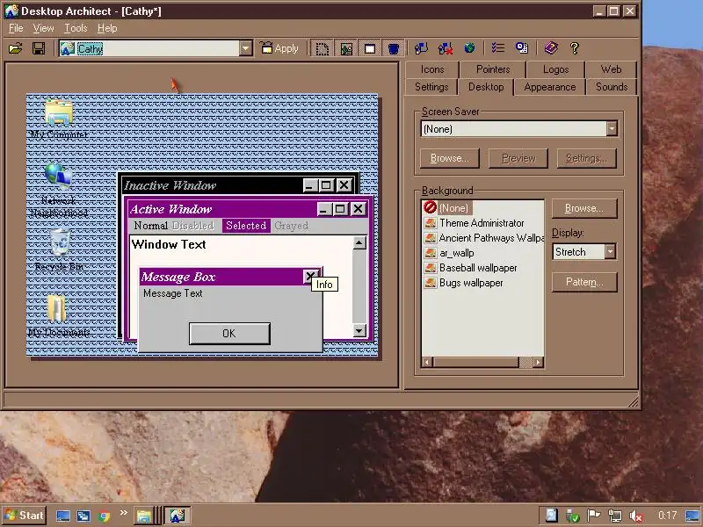Toggle the wallpaper picture preview icon
Image resolution: width=703 pixels, height=527 pixels.
pos(346,48)
